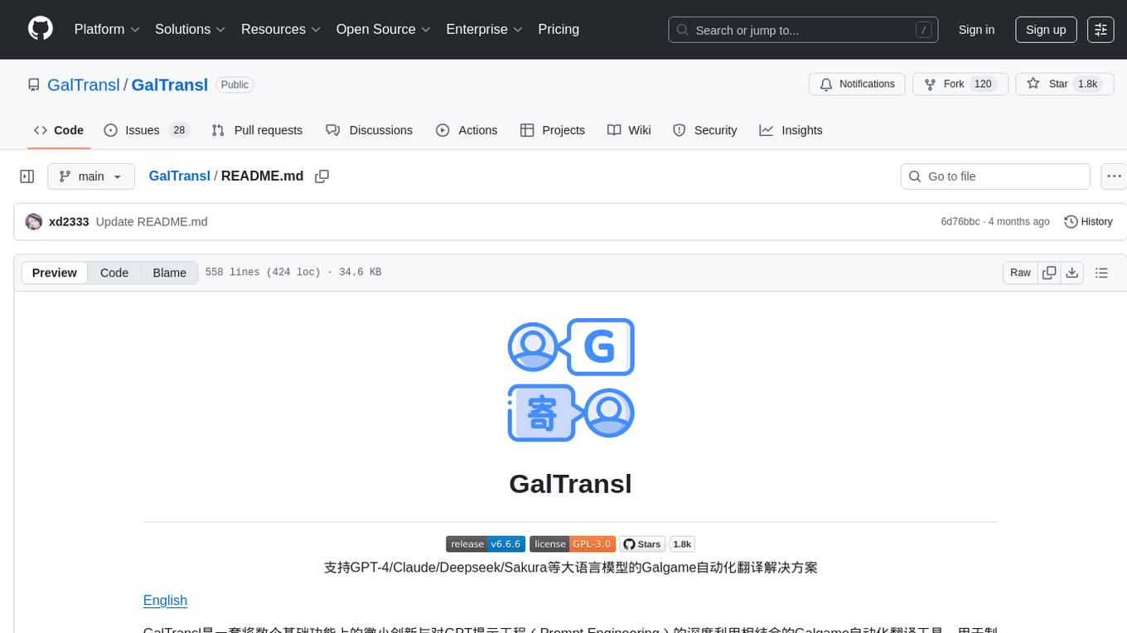Screen dimensions: 1127x633
Task: Open the more file actions menu
Action: coord(1114,176)
